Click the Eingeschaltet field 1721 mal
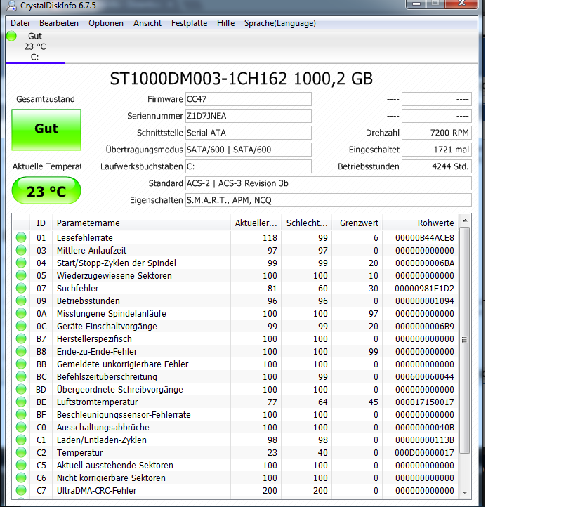573x507 pixels. (437, 150)
